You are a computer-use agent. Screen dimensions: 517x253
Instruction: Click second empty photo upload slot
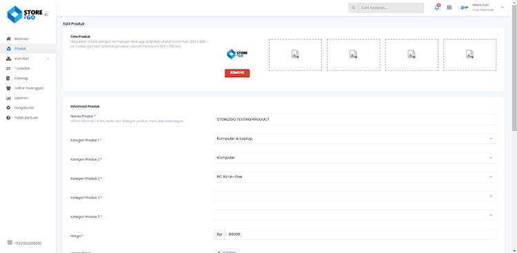pyautogui.click(x=354, y=54)
